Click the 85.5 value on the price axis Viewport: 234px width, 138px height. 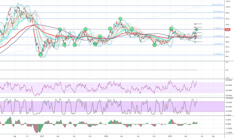pos(227,52)
